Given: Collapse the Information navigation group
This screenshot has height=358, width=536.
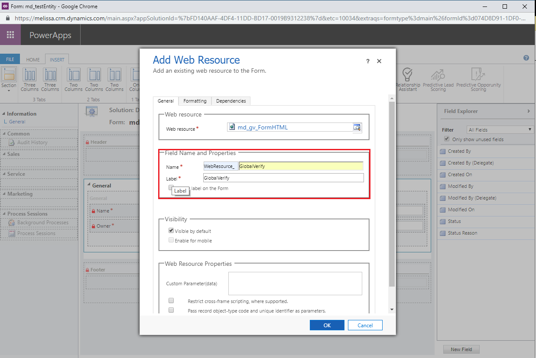Looking at the screenshot, I should [x=4, y=114].
